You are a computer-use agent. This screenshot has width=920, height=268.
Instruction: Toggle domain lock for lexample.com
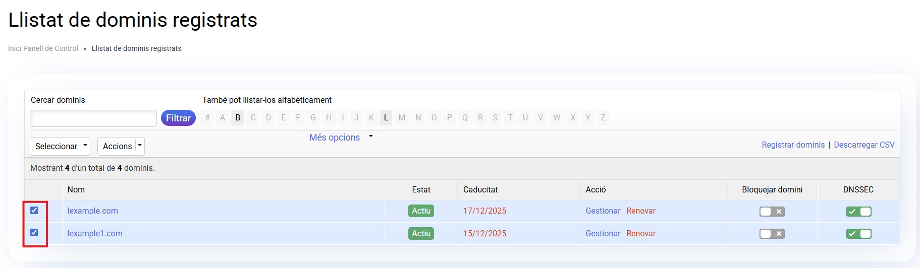click(x=772, y=212)
